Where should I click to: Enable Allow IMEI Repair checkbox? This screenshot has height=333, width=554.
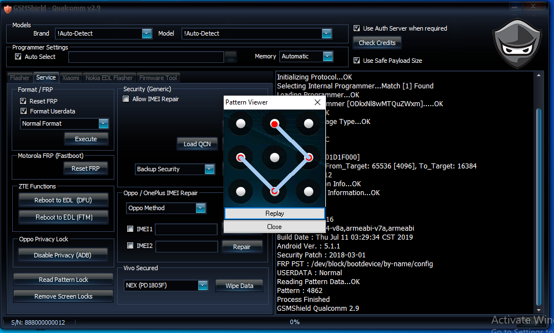[x=126, y=99]
